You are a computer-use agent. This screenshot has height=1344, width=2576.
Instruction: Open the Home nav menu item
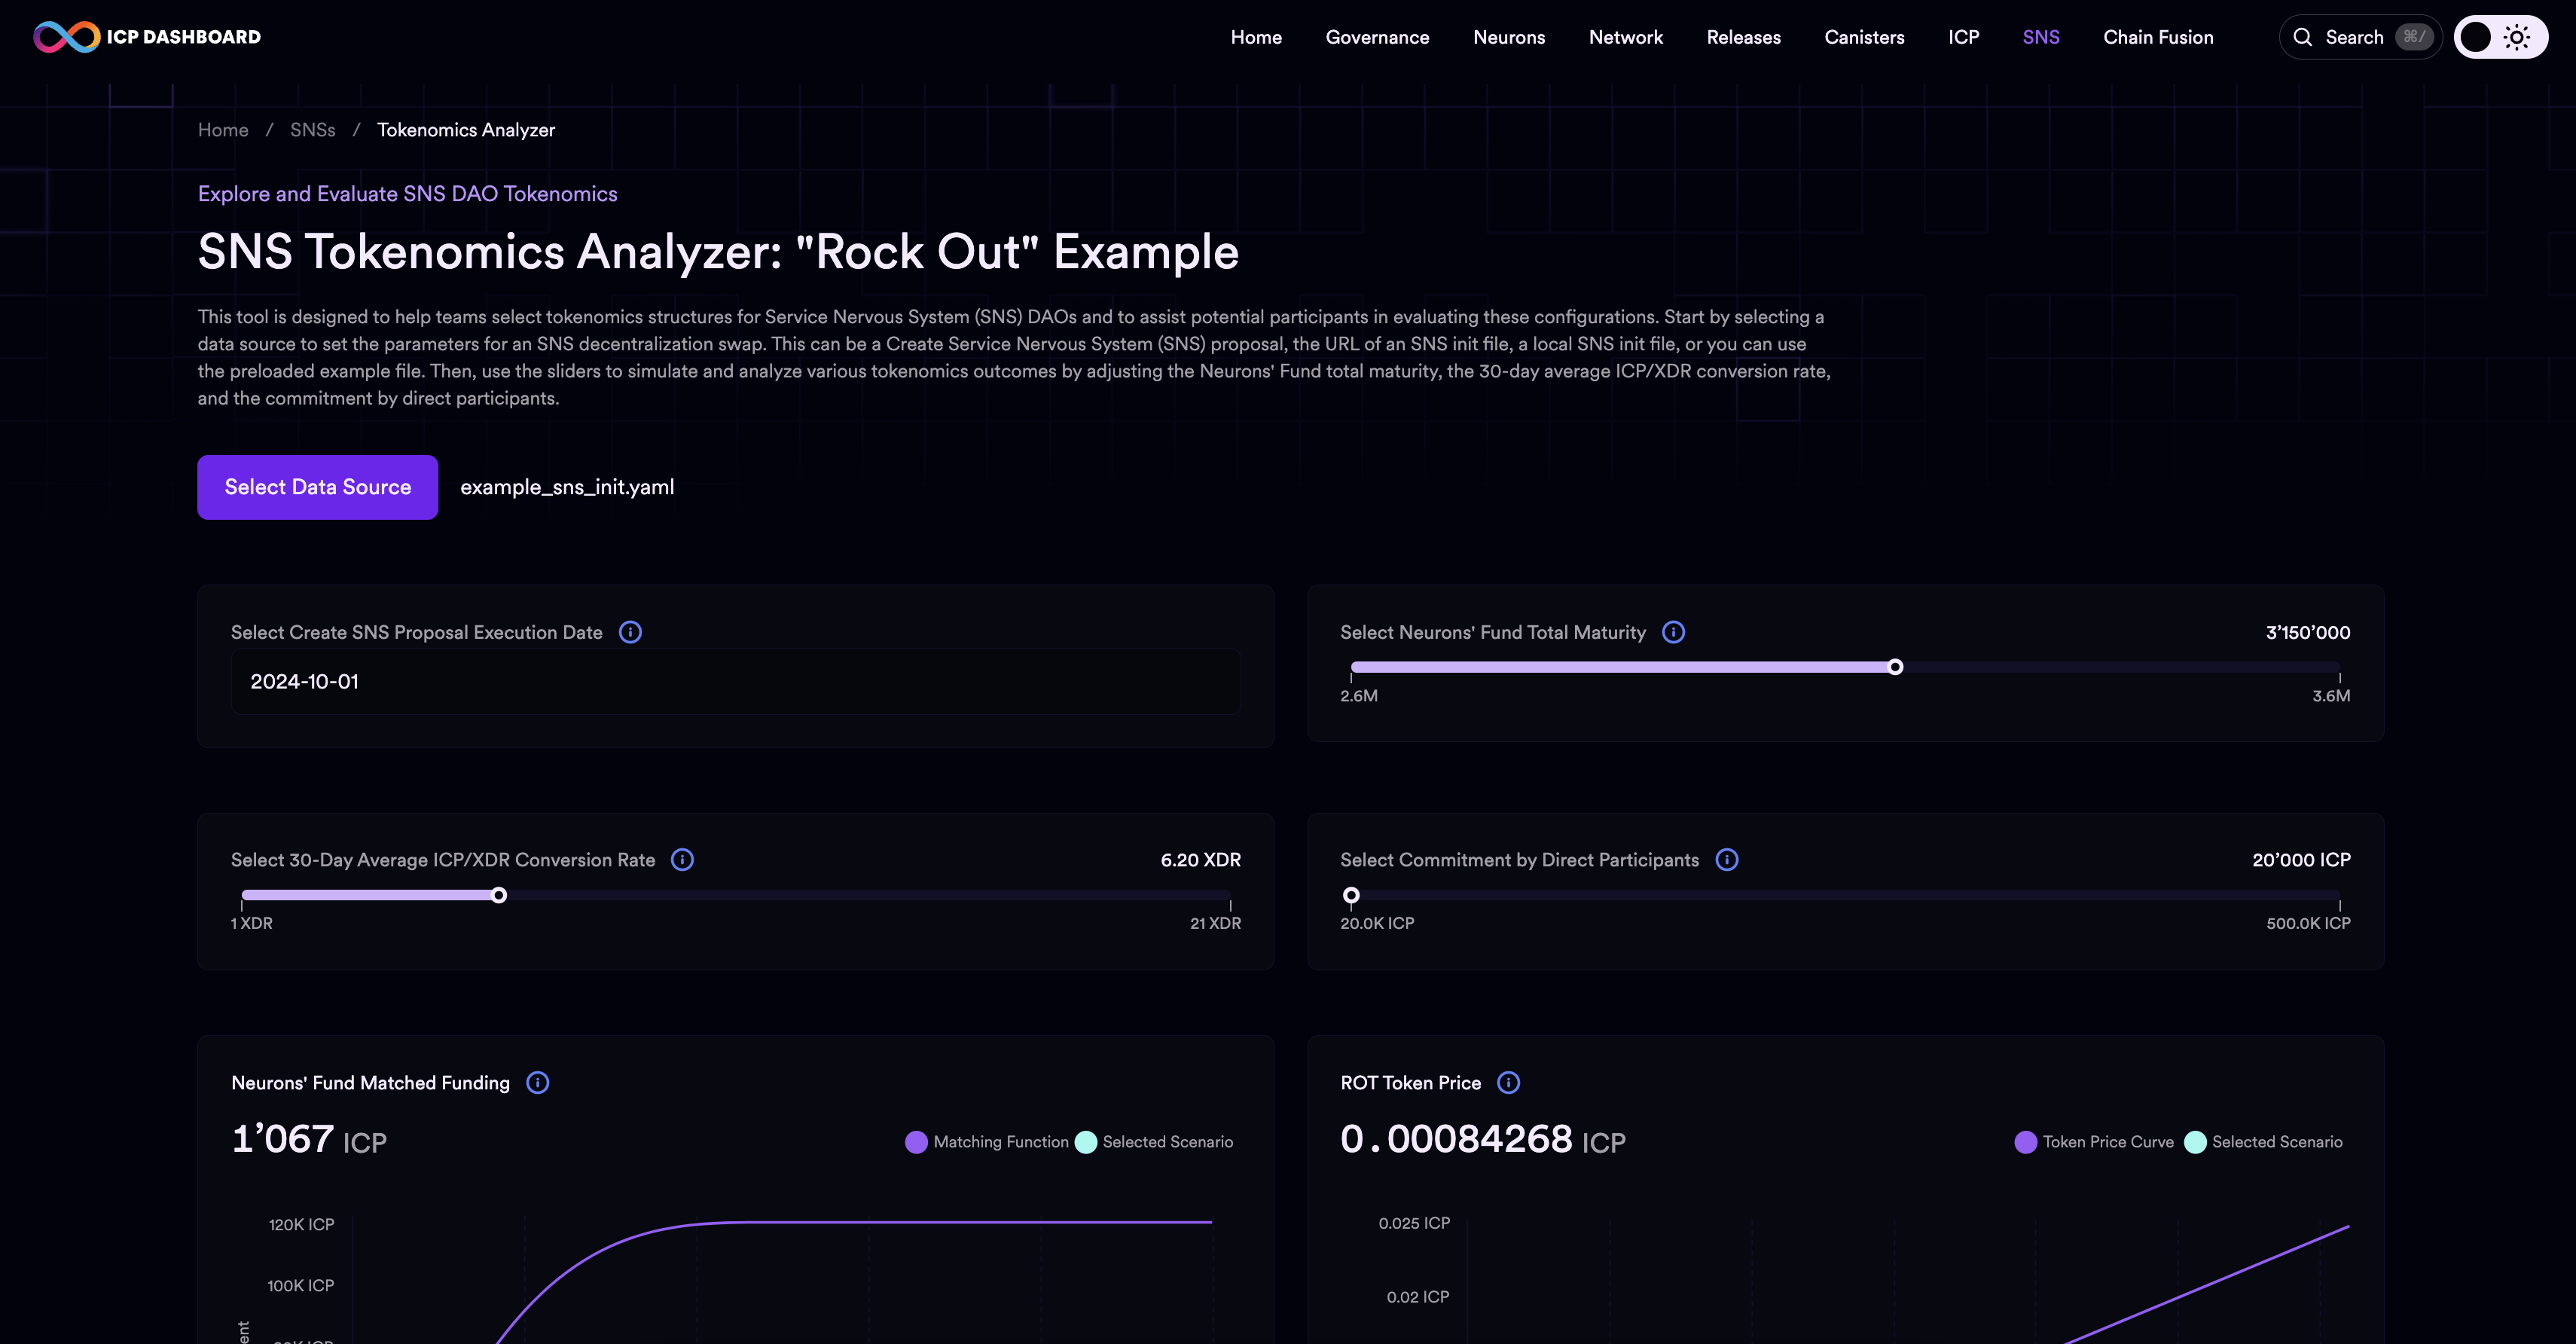pos(1256,37)
